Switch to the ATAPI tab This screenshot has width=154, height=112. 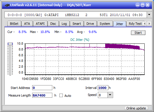(x=40, y=24)
